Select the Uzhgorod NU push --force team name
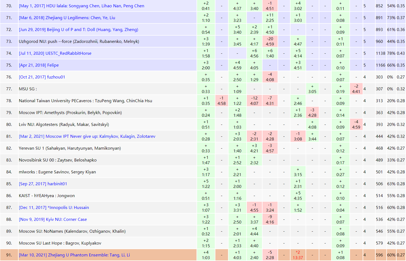The width and height of the screenshot is (406, 261). (79, 42)
